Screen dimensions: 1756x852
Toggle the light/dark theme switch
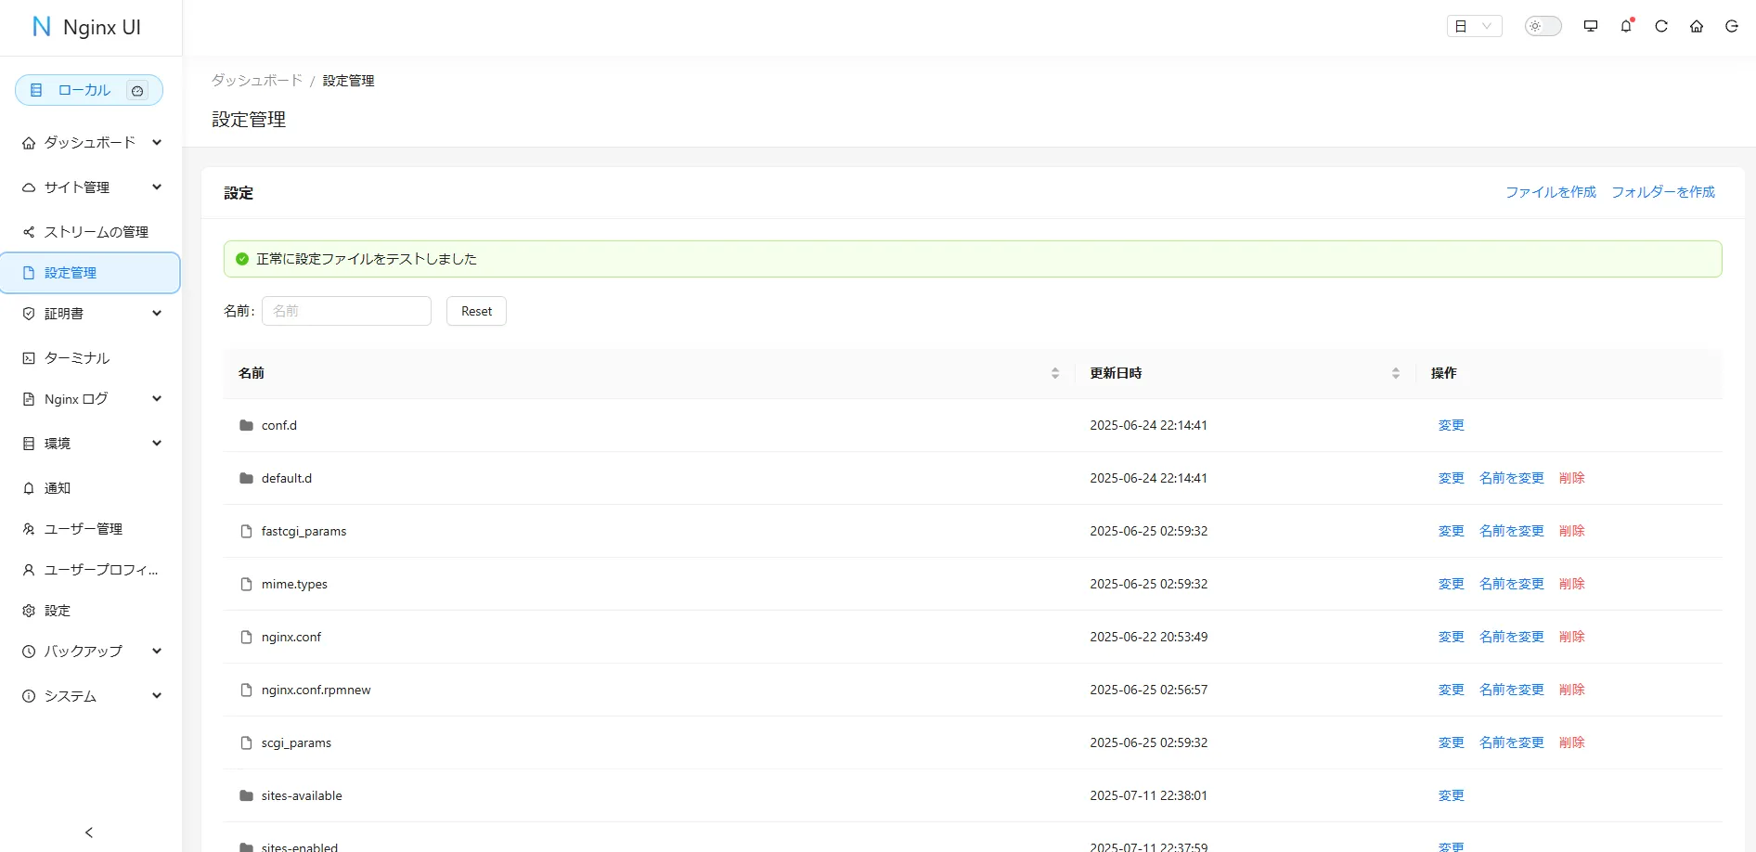1543,26
